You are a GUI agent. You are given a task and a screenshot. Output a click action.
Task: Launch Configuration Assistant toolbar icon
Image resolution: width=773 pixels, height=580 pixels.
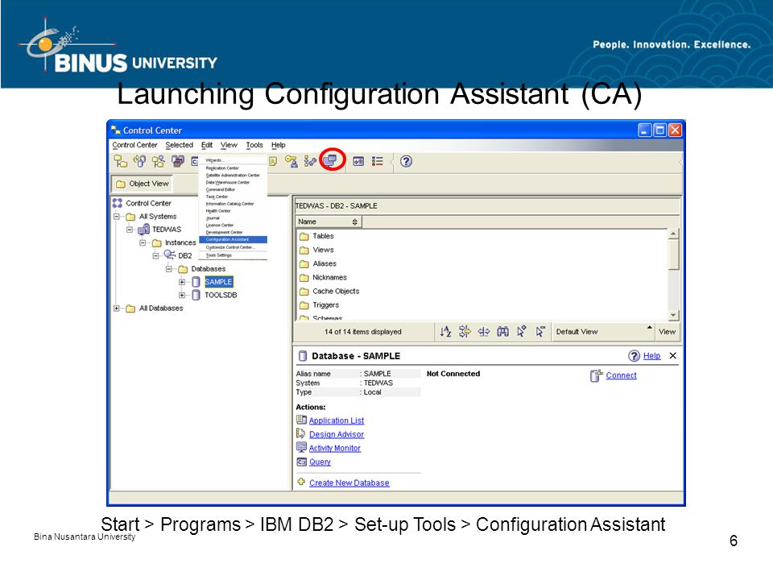point(330,160)
